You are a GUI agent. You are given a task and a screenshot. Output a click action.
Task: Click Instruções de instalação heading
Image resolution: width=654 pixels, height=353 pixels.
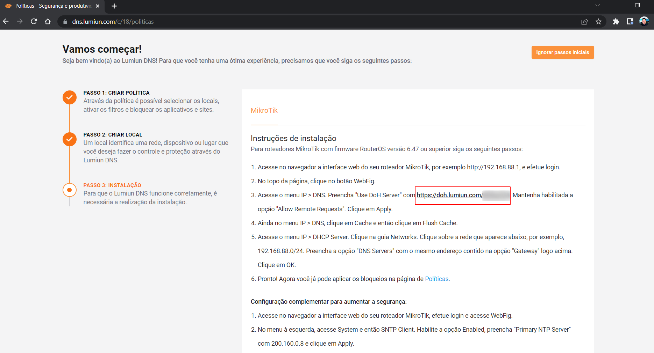[x=293, y=138]
